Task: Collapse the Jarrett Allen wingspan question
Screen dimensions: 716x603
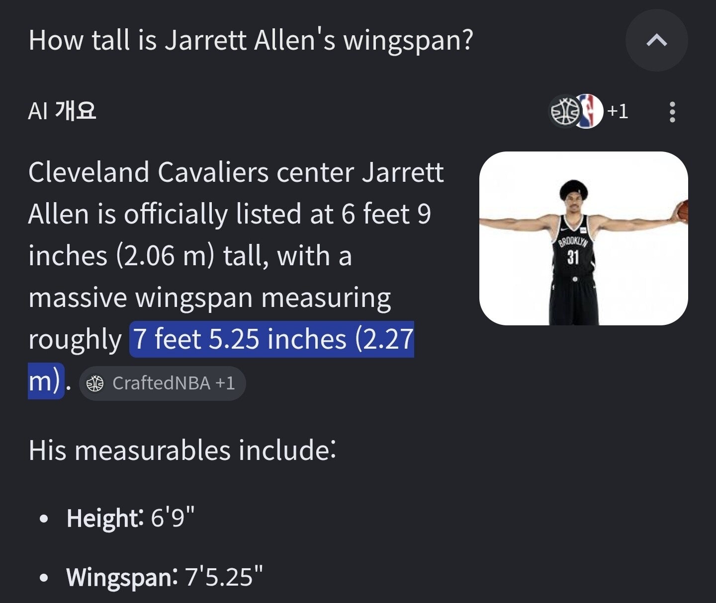Action: tap(656, 40)
